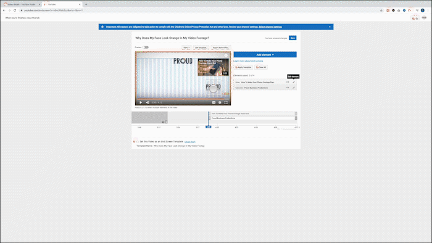This screenshot has width=432, height=243.
Task: Open the Select channel settings link in banner
Action: click(x=270, y=27)
